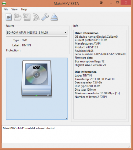Click the Open disc folder toolbar icon
This screenshot has width=133, height=150.
click(x=18, y=17)
